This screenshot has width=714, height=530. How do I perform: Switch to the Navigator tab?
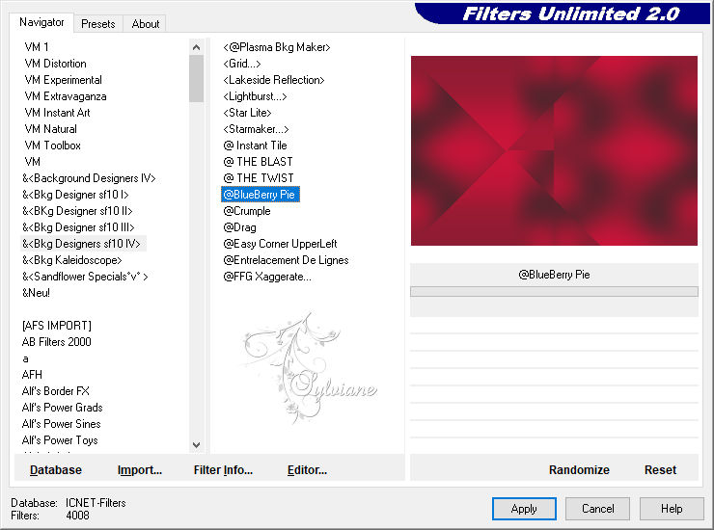(x=41, y=22)
